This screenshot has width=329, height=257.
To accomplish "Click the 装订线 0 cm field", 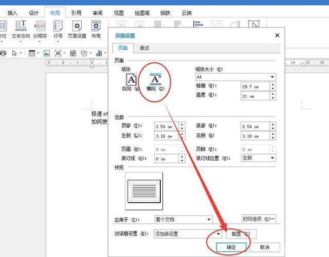I will (x=167, y=159).
